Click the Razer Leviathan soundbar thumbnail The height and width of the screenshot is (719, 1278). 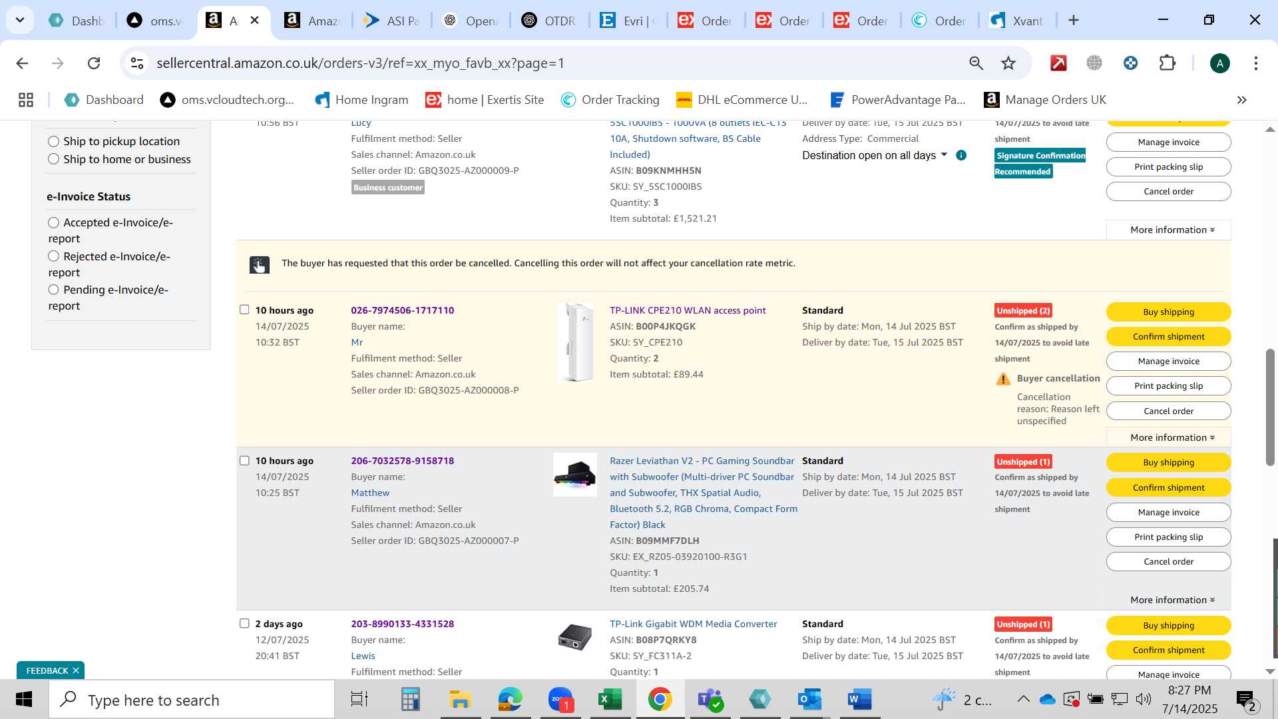(x=575, y=475)
